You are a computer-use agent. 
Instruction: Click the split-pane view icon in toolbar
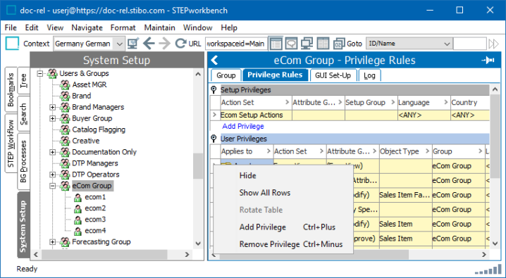[x=323, y=44]
